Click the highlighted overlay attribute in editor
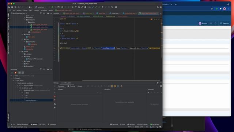This screenshot has height=132, width=234. point(108,48)
